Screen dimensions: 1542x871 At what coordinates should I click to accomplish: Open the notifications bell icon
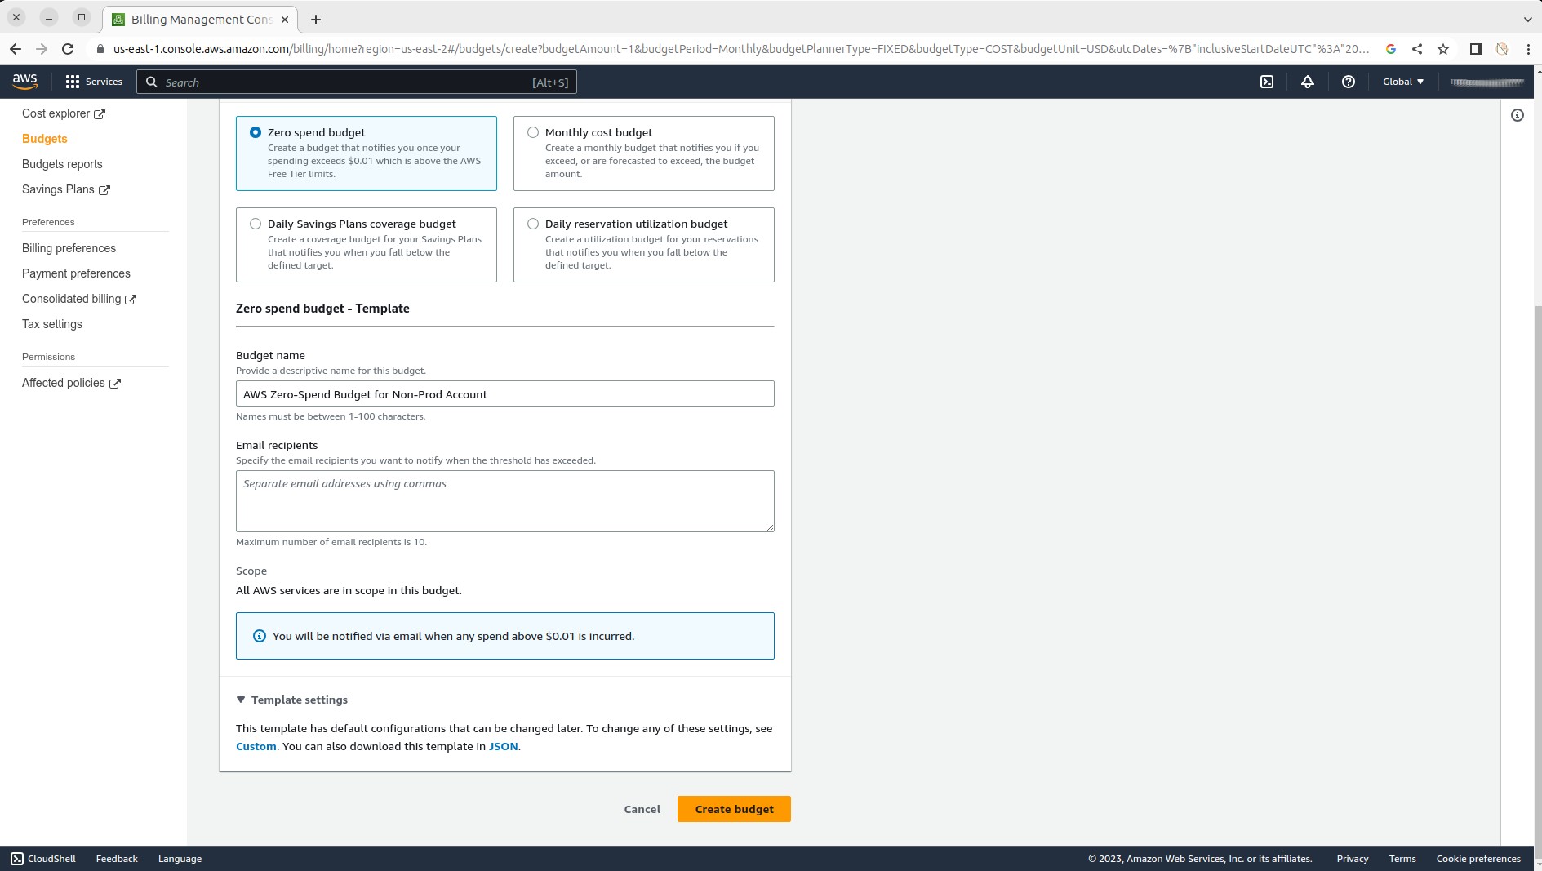click(1308, 82)
